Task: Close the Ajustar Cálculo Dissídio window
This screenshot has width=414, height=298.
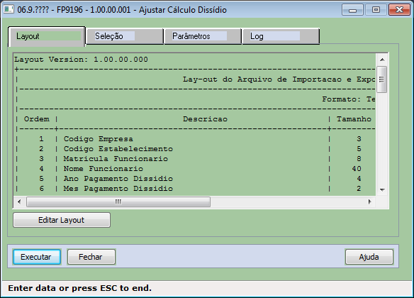Action: pyautogui.click(x=399, y=10)
